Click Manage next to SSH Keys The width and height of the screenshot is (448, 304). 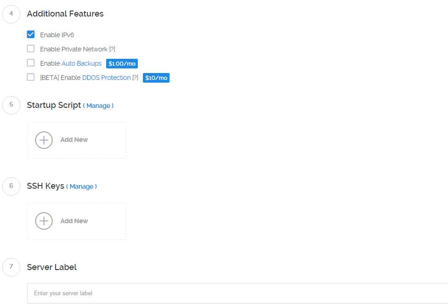coord(82,186)
